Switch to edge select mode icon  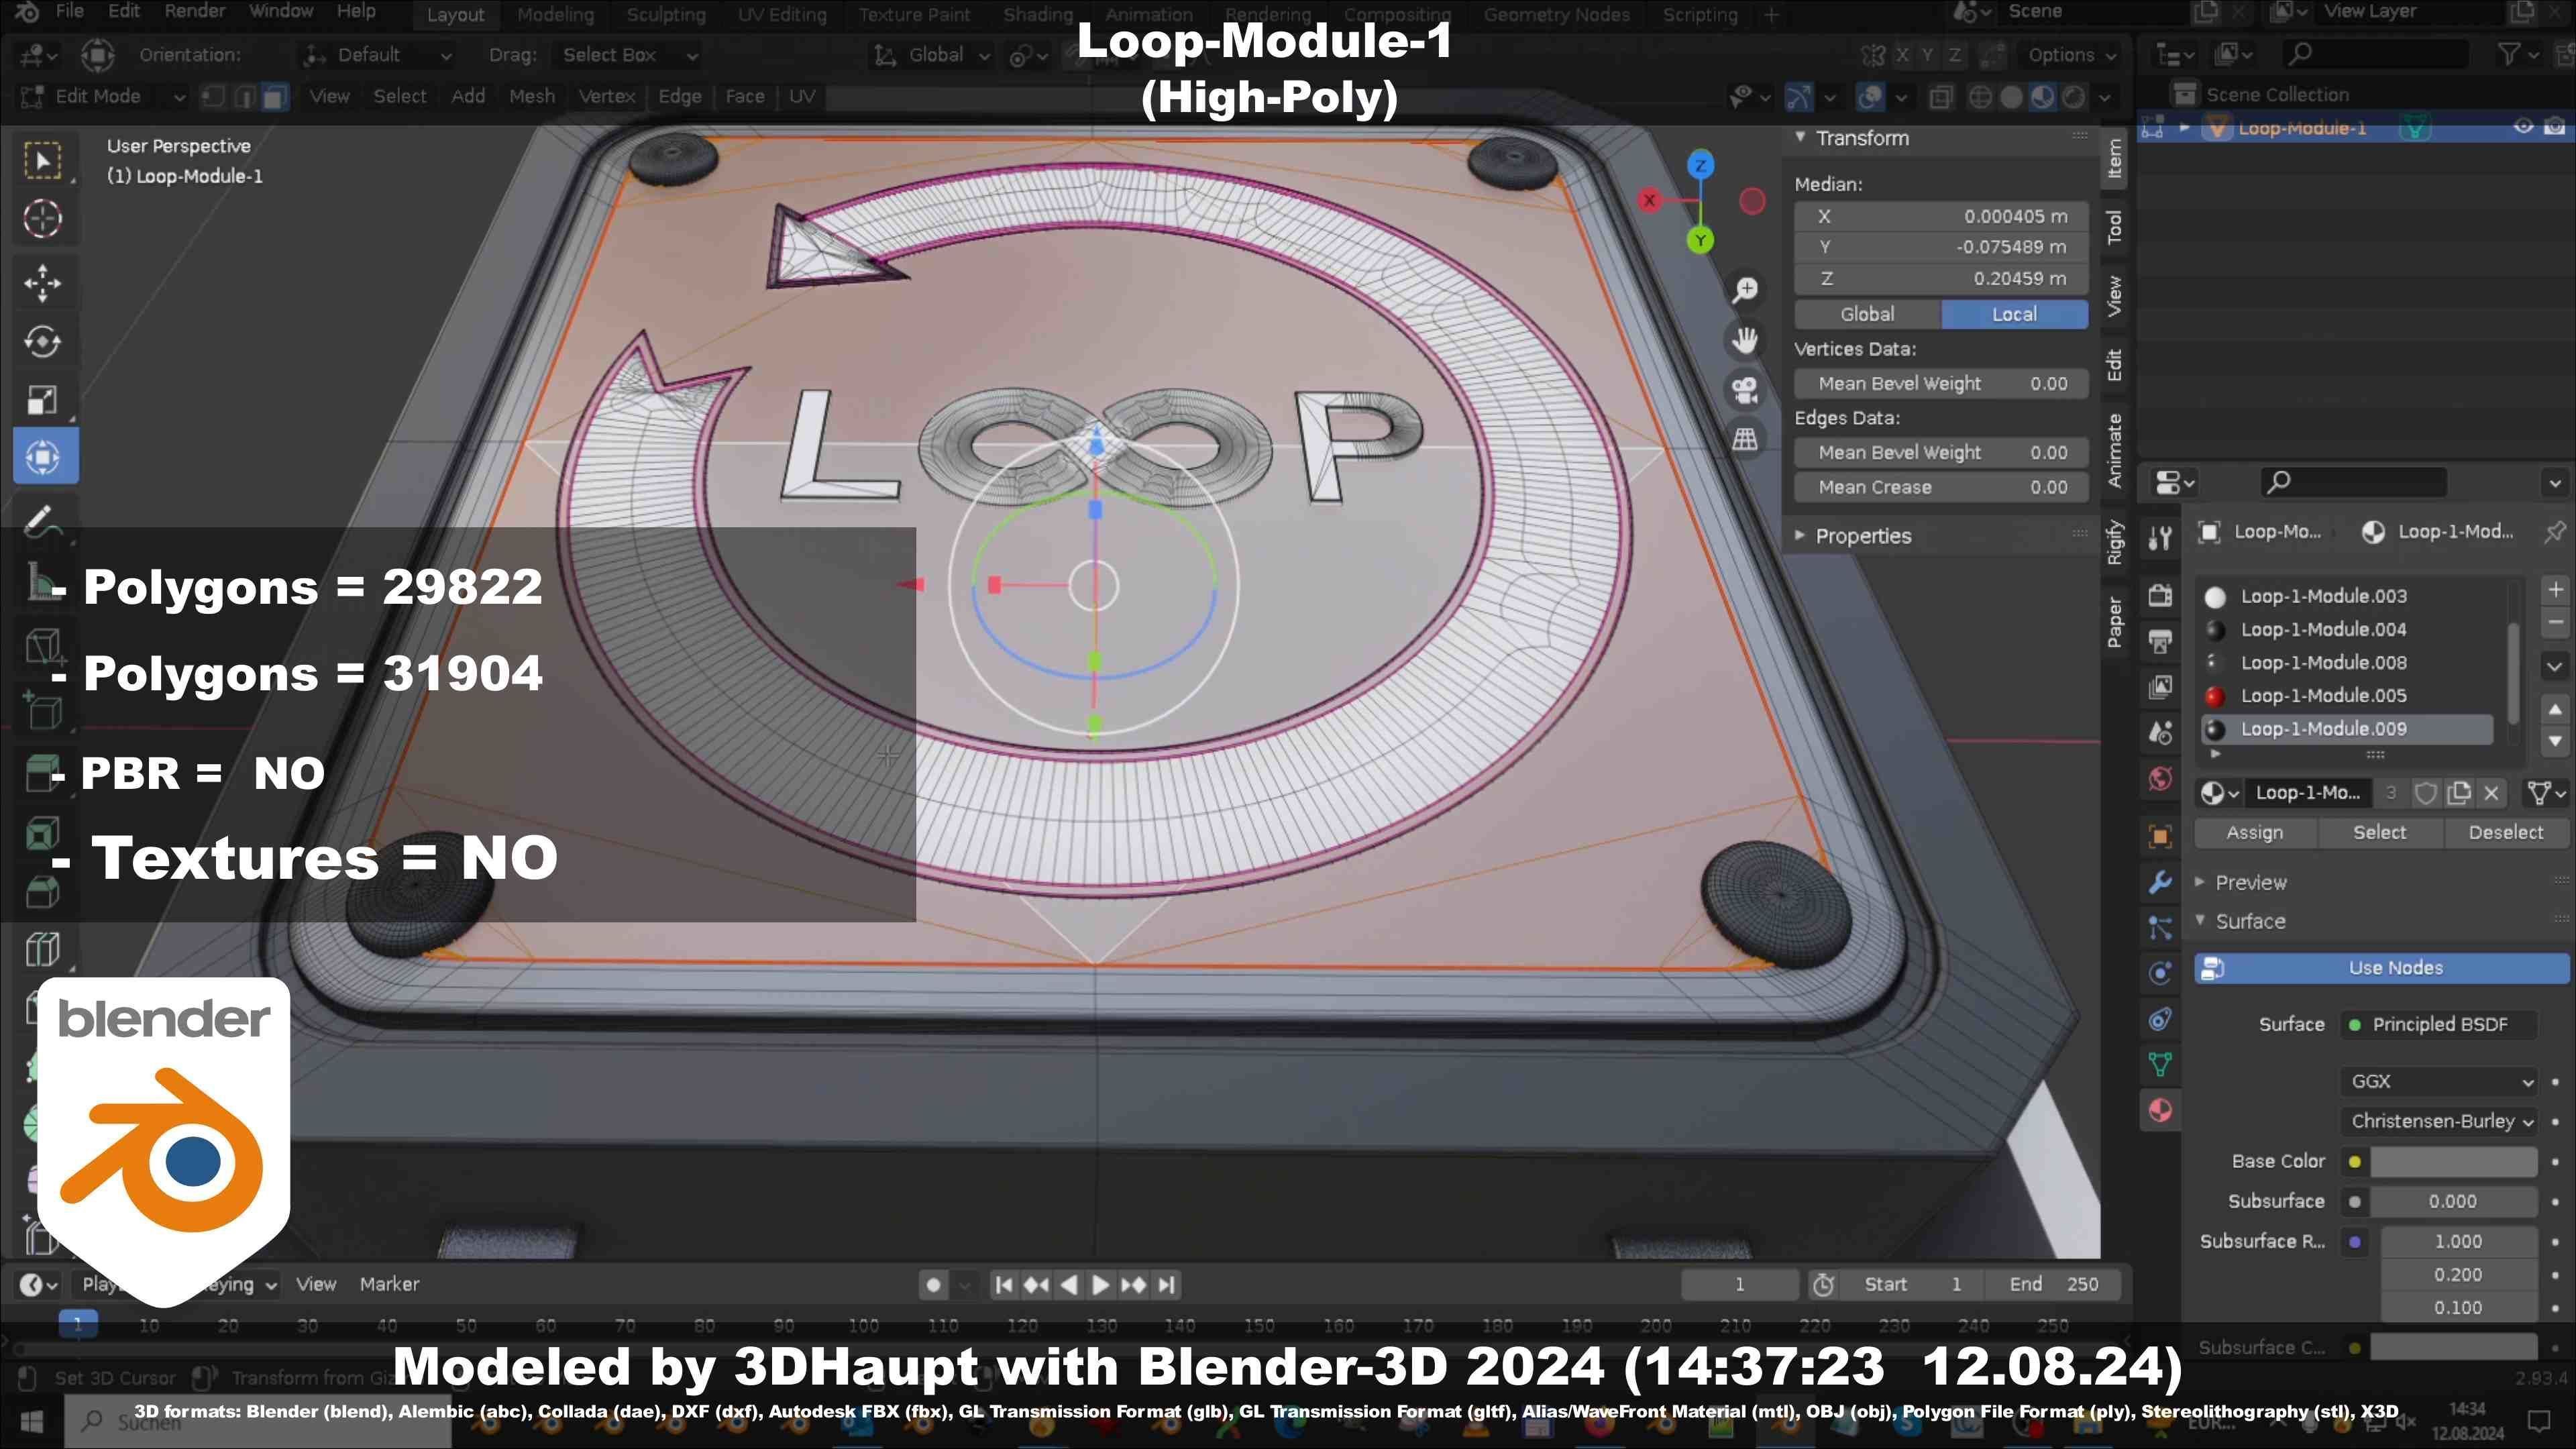pos(244,97)
